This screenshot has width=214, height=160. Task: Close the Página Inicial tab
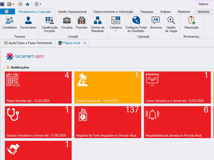click(85, 43)
